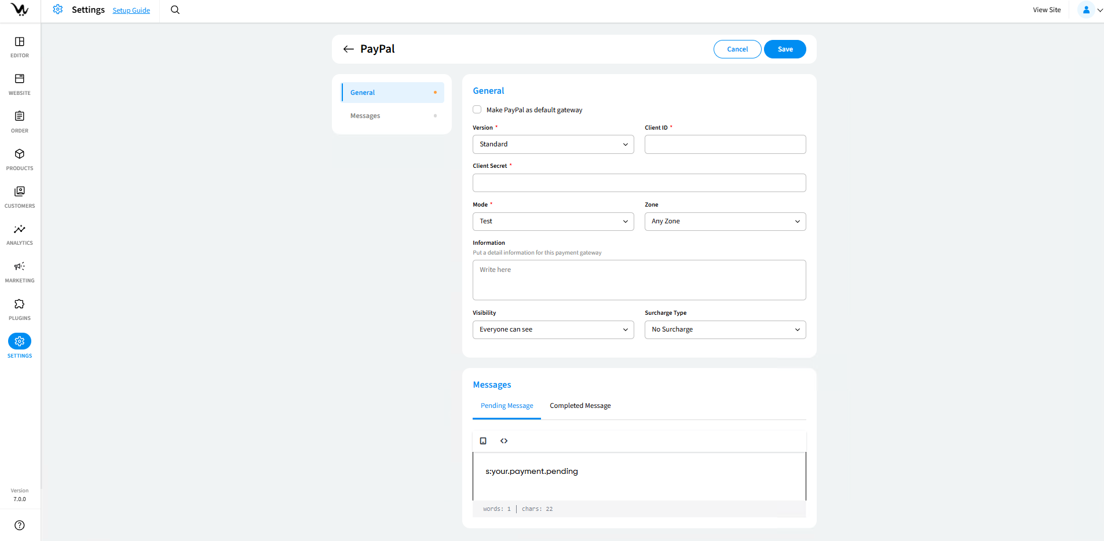Switch to the Completed Message tab

580,406
